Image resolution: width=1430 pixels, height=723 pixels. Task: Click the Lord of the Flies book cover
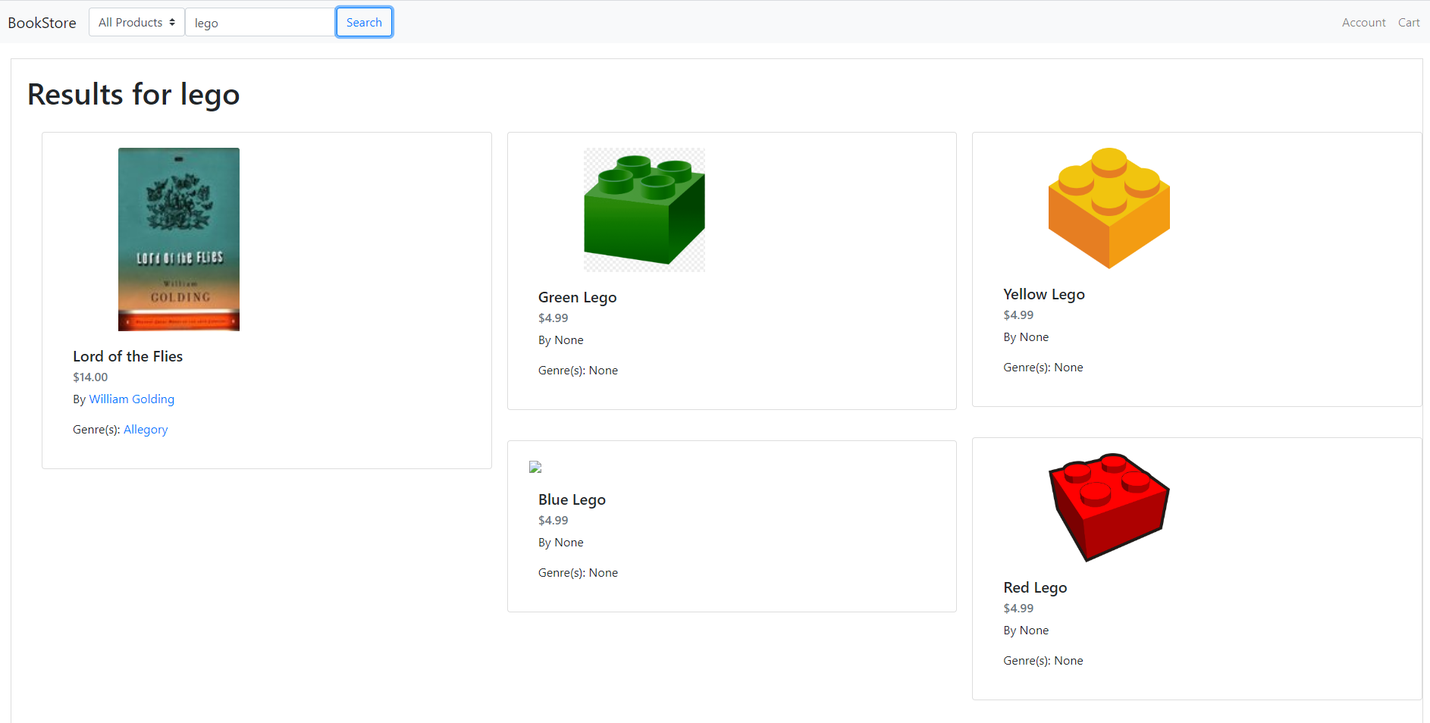pos(179,239)
